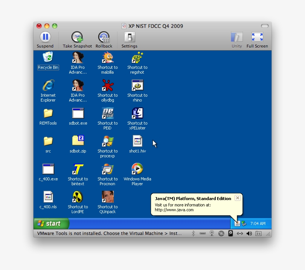Launch IDA Pro Advanced
Image resolution: width=305 pixels, height=270 pixels.
[x=77, y=58]
